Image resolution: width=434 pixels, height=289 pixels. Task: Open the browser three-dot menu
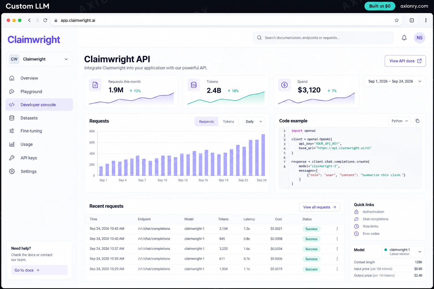coord(426,20)
